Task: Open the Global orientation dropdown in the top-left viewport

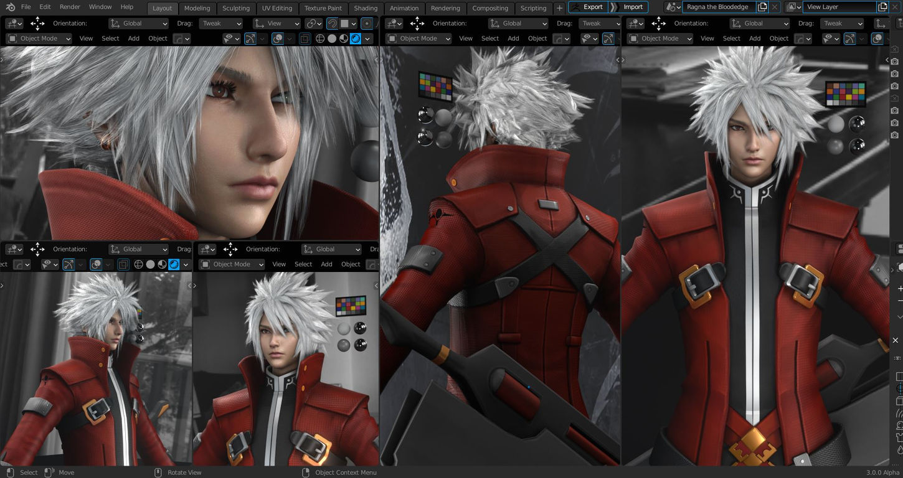Action: tap(139, 24)
